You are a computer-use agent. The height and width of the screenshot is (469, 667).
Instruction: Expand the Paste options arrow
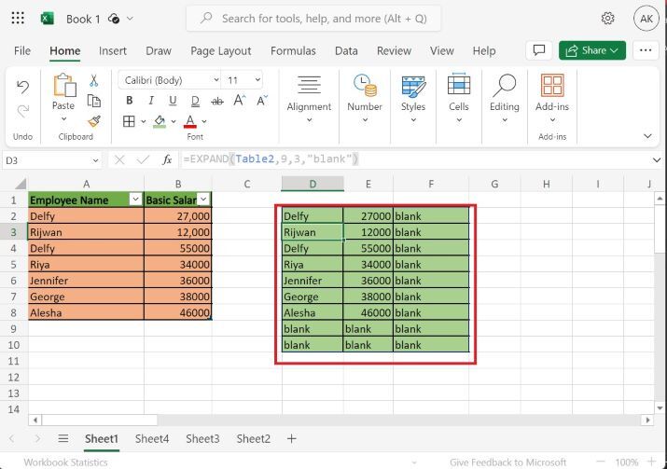[x=63, y=119]
